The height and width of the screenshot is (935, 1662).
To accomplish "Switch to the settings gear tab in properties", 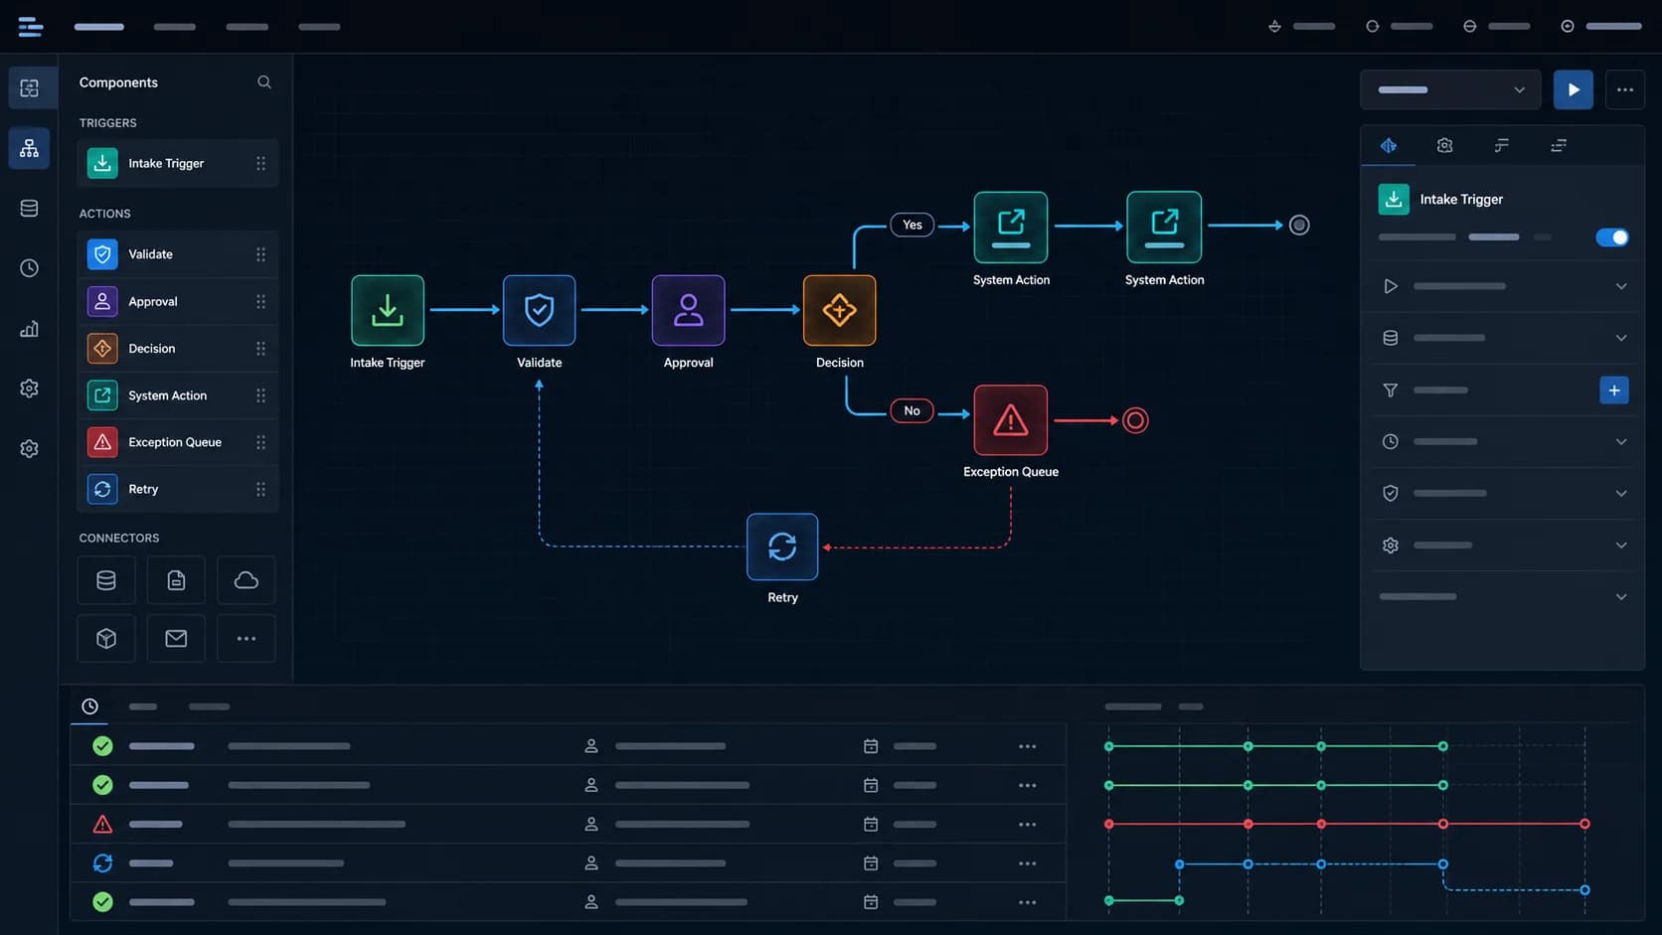I will pos(1444,146).
